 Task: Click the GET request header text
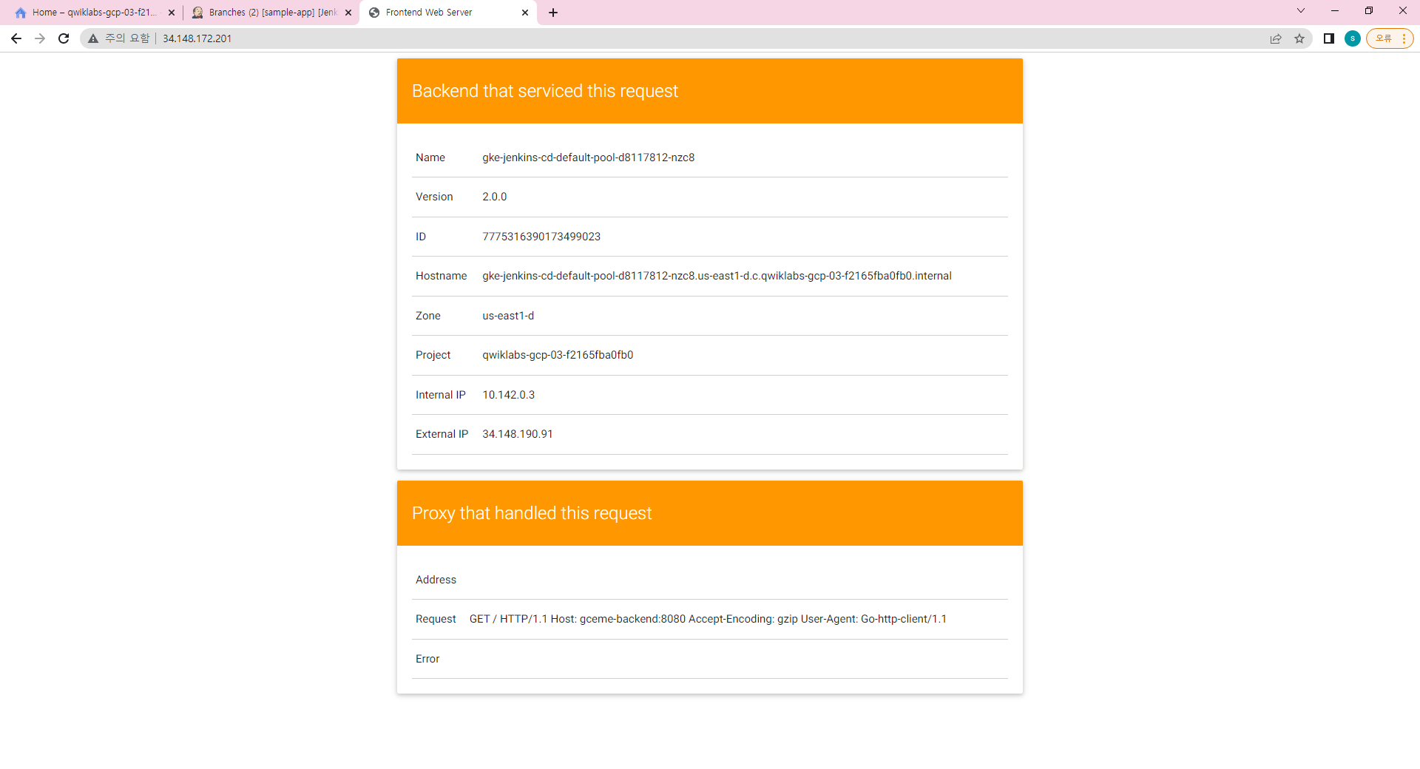pyautogui.click(x=708, y=619)
